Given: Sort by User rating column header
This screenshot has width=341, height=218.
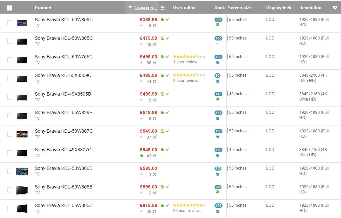Looking at the screenshot, I should pyautogui.click(x=184, y=8).
